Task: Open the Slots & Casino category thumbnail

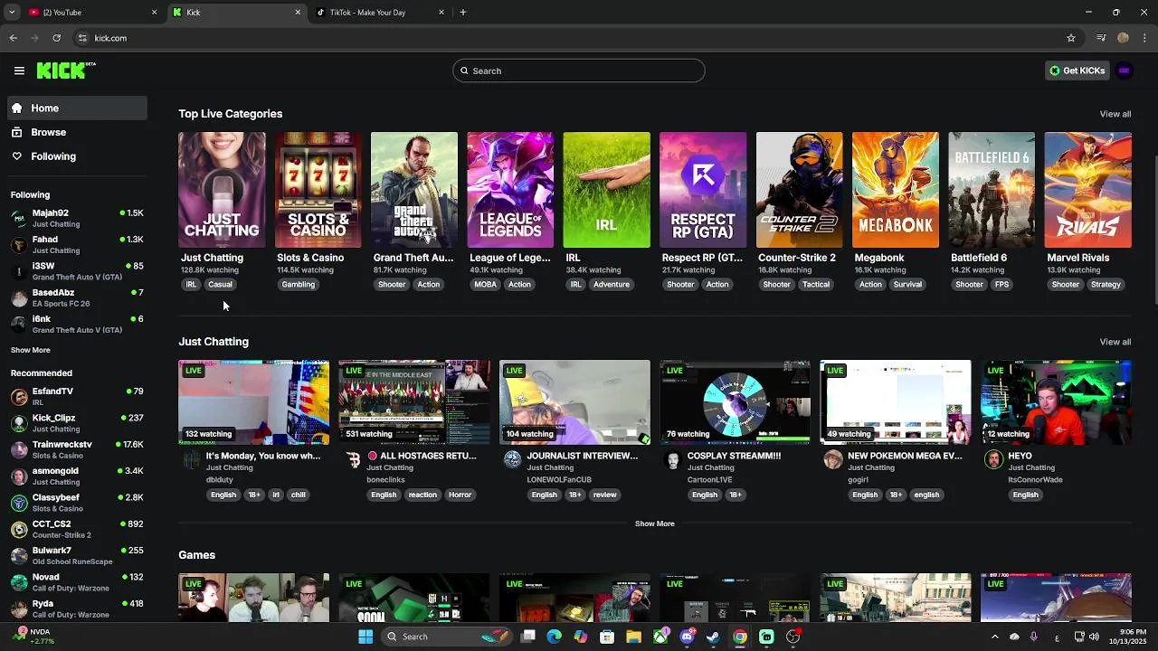Action: [318, 190]
